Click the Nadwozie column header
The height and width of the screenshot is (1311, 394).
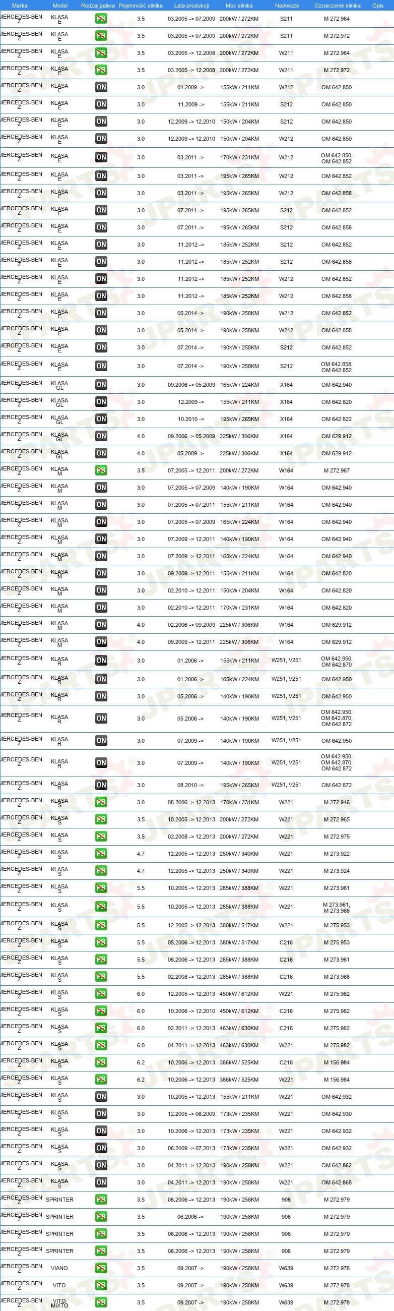(287, 6)
